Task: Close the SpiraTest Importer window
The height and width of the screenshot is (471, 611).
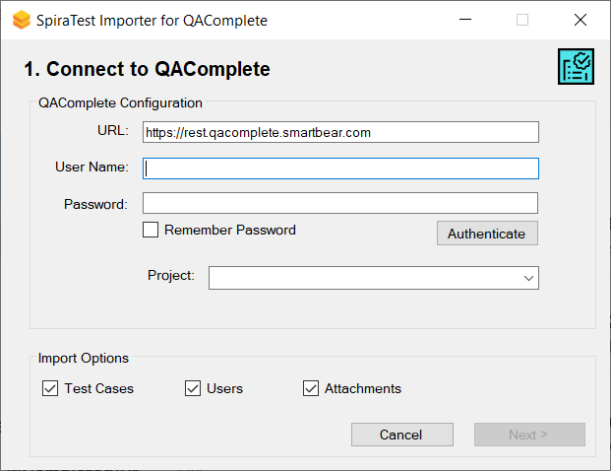Action: [580, 20]
